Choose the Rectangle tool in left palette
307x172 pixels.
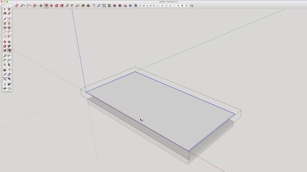click(5, 24)
